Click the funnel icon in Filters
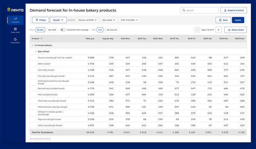 (37, 20)
